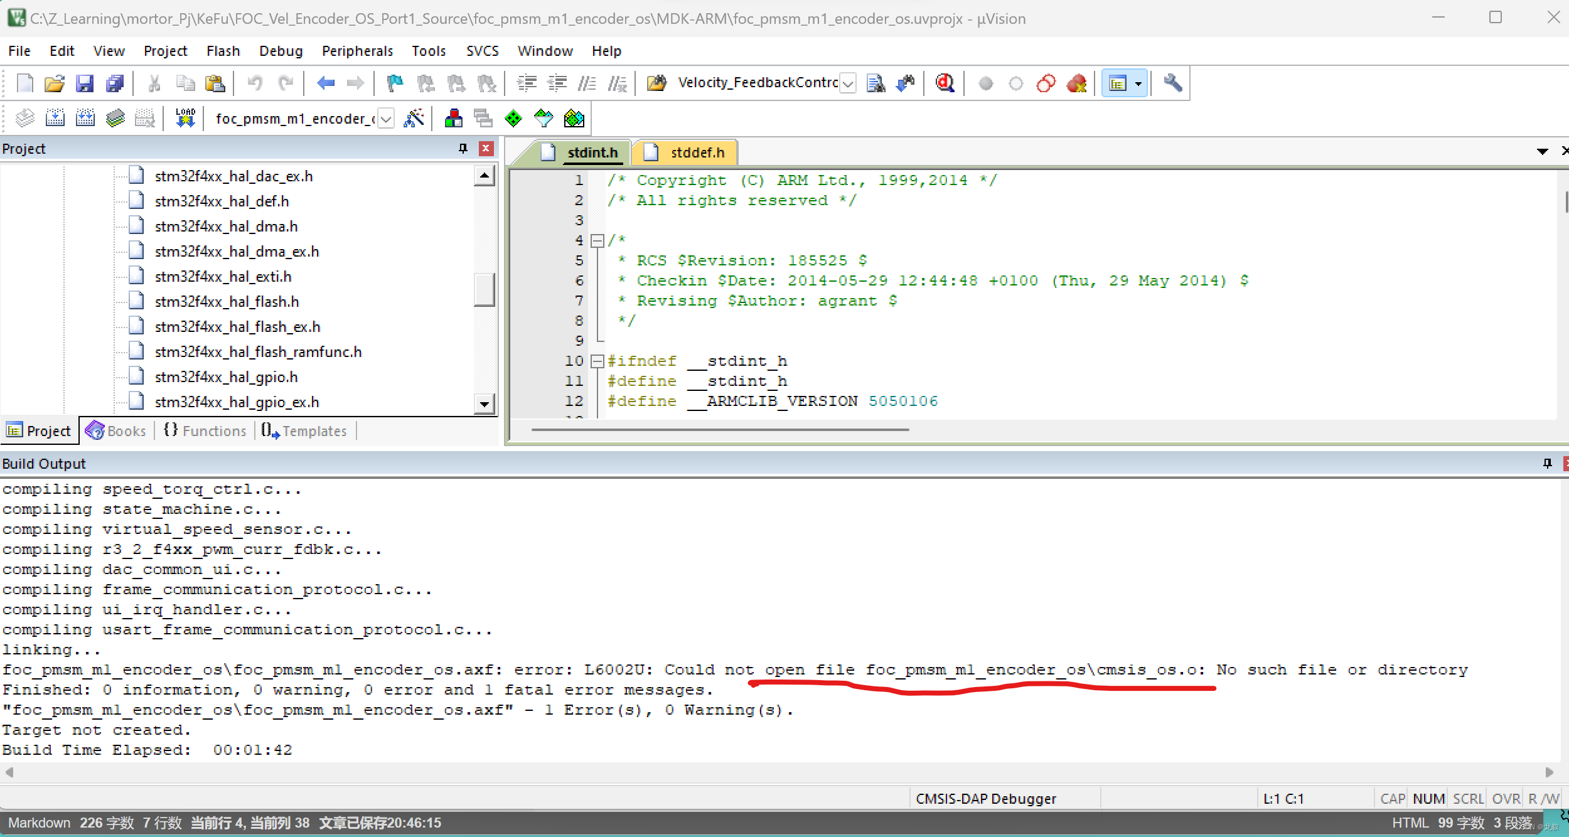Switch to the stddef.h editor tab
Viewport: 1569px width, 837px height.
(697, 152)
